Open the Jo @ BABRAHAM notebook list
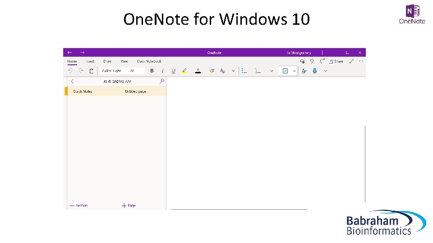The height and width of the screenshot is (243, 433). 117,81
